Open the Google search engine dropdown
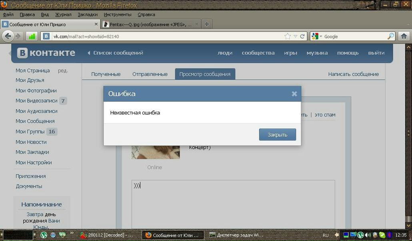 317,36
